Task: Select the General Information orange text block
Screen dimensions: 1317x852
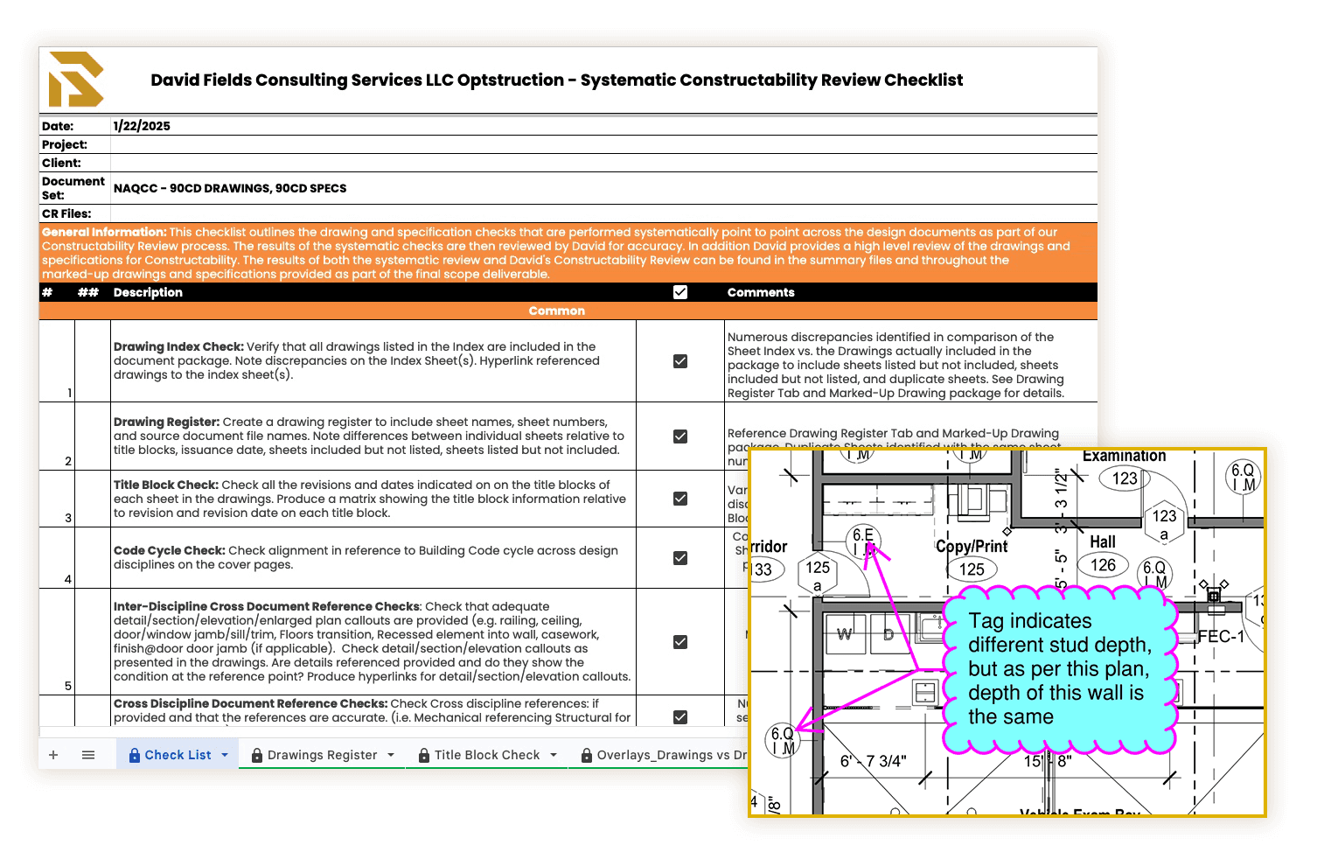Action: coord(568,253)
